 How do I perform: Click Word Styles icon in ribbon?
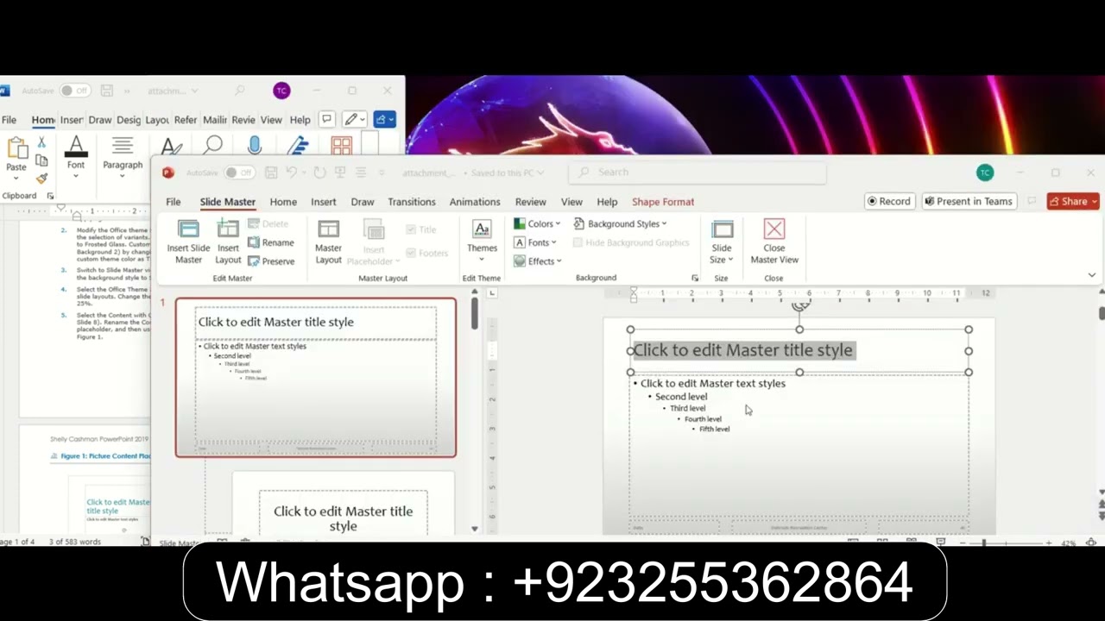coord(171,147)
